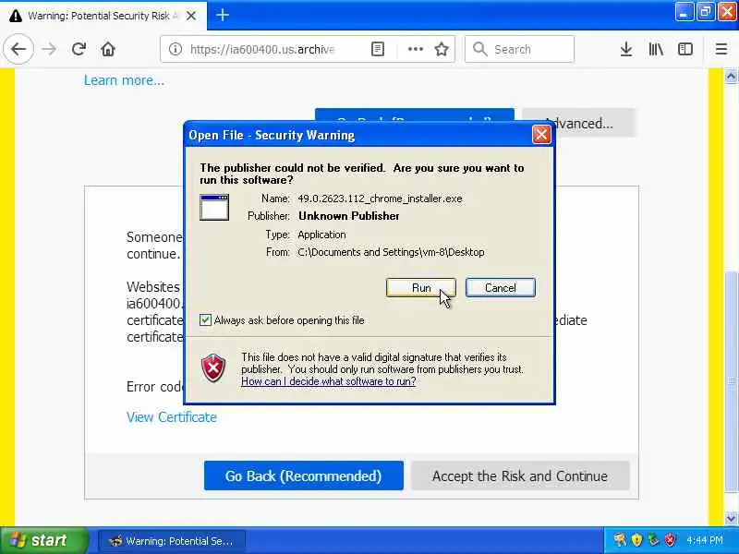Open the Downloads panel arrow
Screen dimensions: 739x554
tap(626, 49)
